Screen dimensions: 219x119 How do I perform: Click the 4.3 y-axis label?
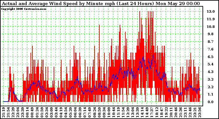211,72
